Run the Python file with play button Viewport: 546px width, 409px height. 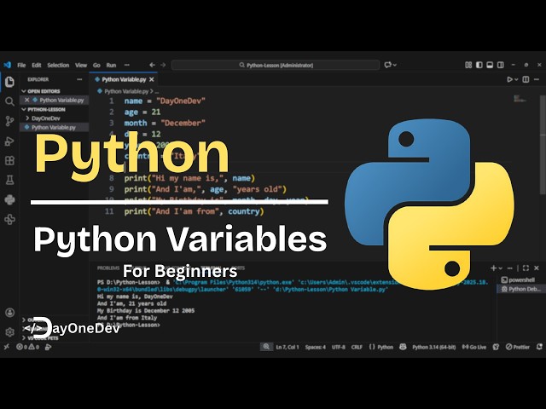pyautogui.click(x=510, y=79)
